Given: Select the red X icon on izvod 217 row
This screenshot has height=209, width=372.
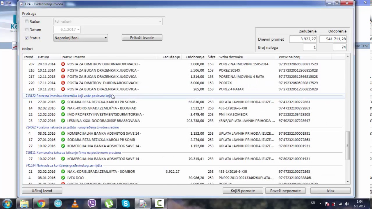Looking at the screenshot, I should point(63,77).
